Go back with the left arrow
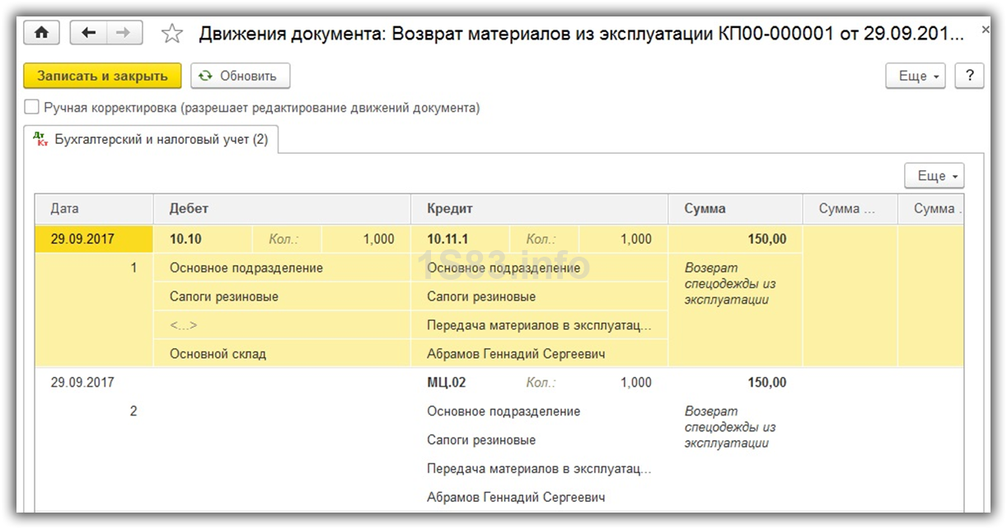This screenshot has width=1007, height=529. click(89, 33)
